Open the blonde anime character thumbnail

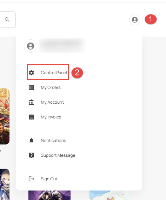pyautogui.click(x=5, y=184)
